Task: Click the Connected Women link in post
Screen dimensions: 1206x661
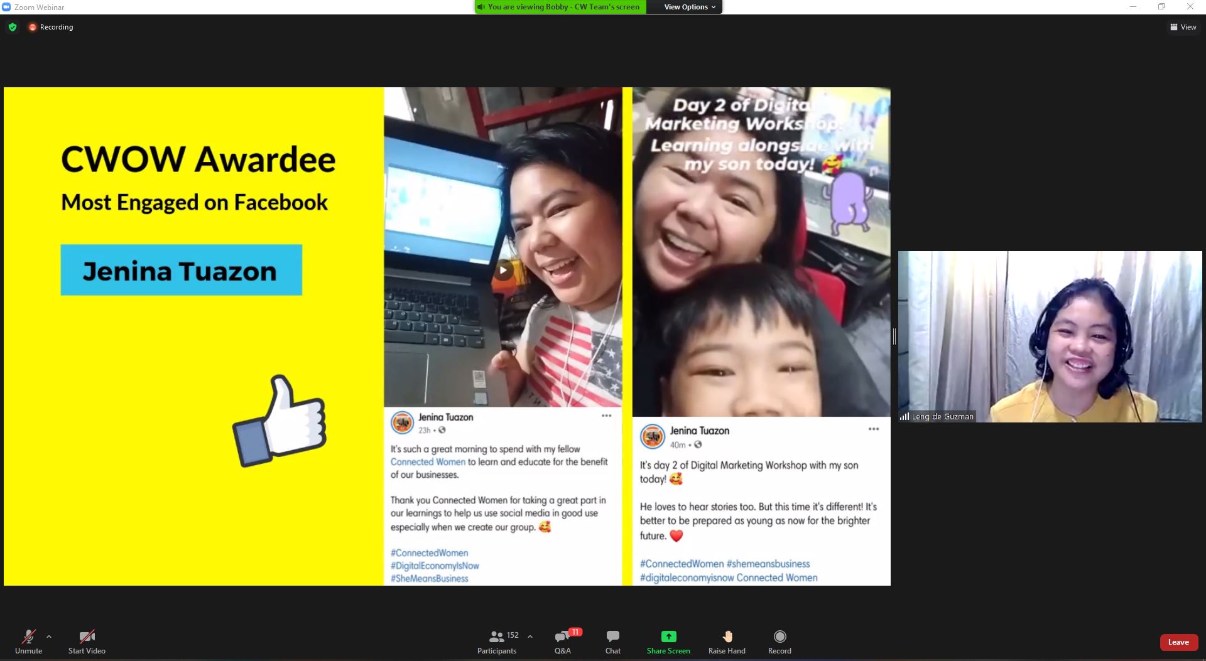Action: click(428, 462)
